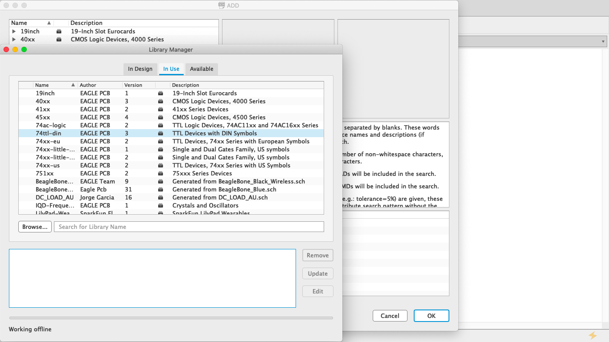
Task: Click OK in the ADD window
Action: 431,316
